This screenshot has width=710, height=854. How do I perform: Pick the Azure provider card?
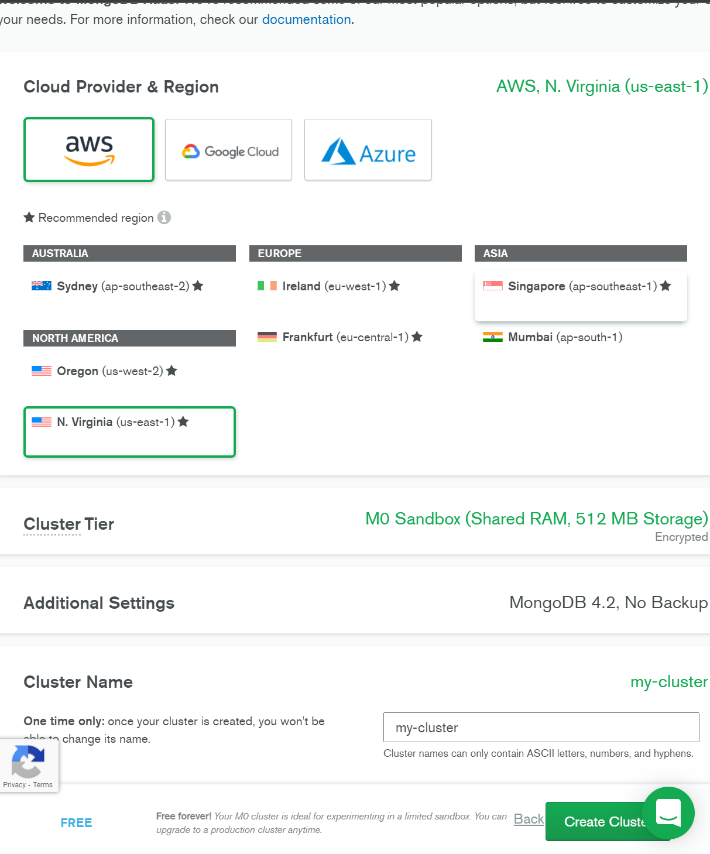pyautogui.click(x=368, y=150)
